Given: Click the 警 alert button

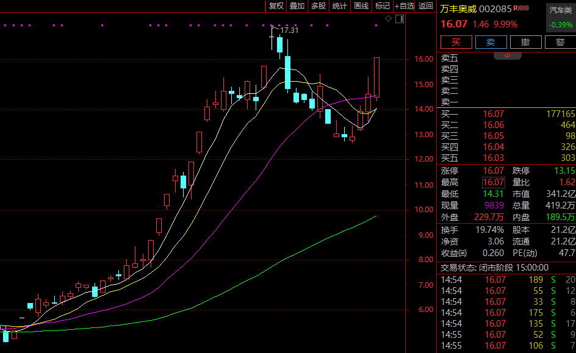Looking at the screenshot, I should (560, 42).
